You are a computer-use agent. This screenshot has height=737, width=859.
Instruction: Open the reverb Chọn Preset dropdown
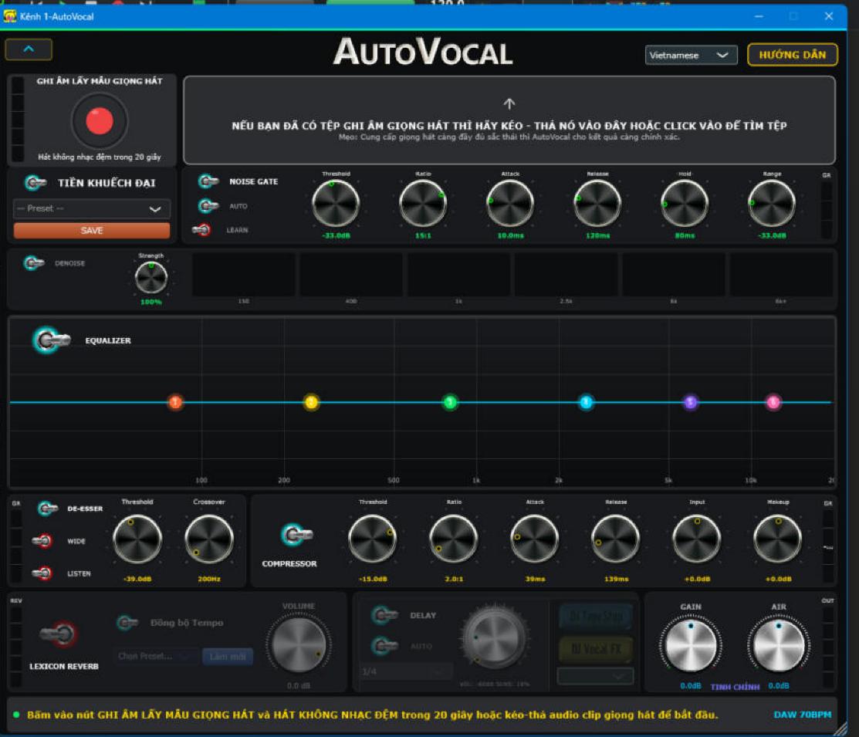pyautogui.click(x=157, y=656)
